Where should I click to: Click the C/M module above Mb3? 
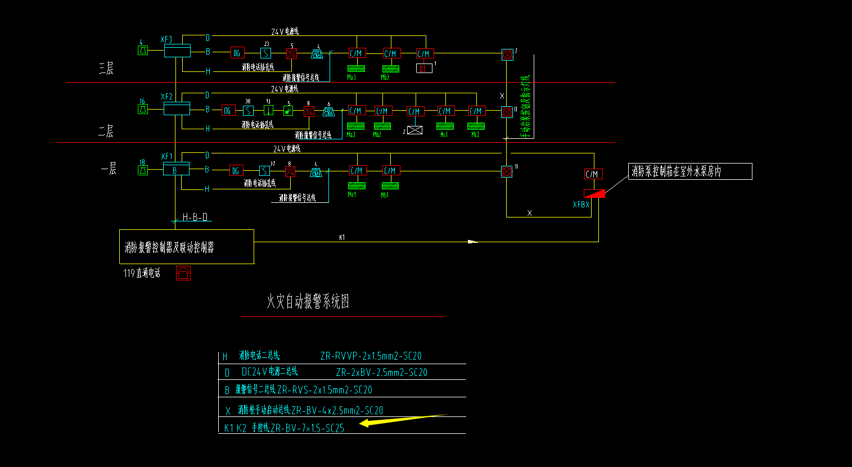[x=391, y=53]
